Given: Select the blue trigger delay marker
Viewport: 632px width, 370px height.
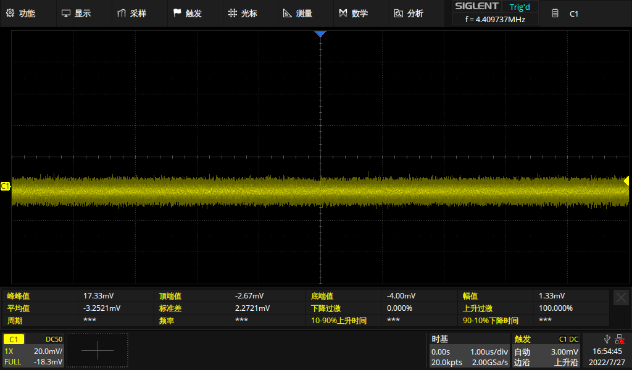Looking at the screenshot, I should [x=320, y=34].
